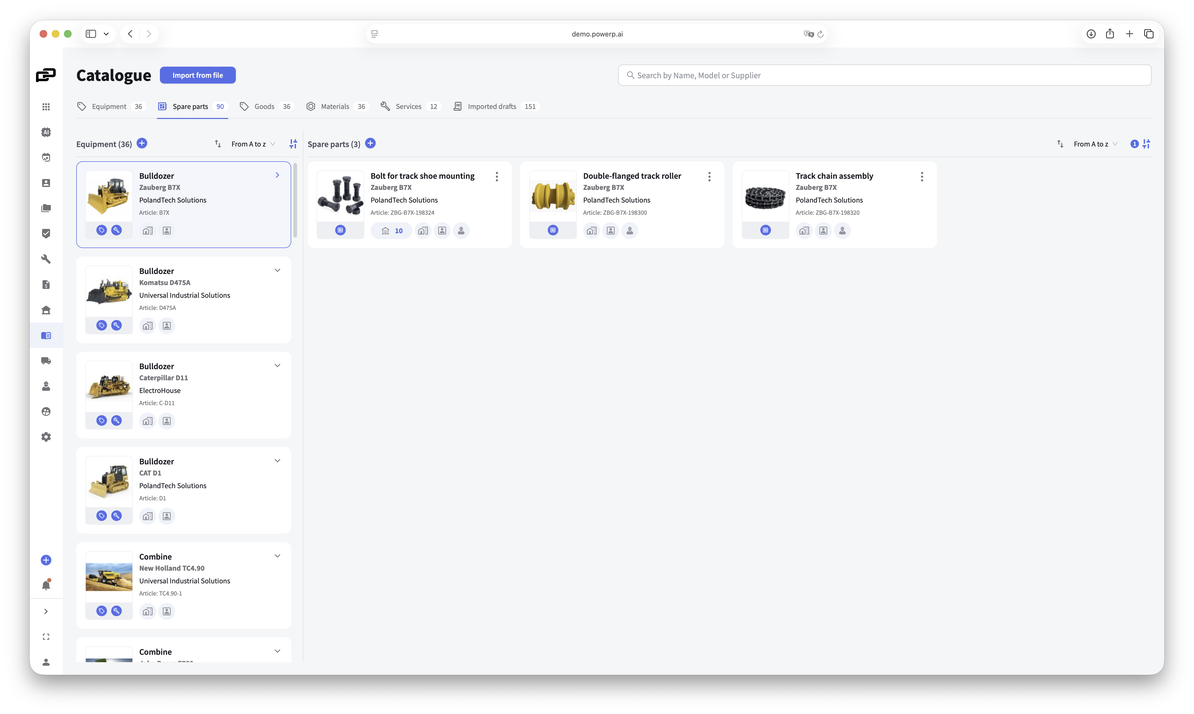Open the settings gear sidebar icon
This screenshot has width=1194, height=714.
pyautogui.click(x=46, y=437)
